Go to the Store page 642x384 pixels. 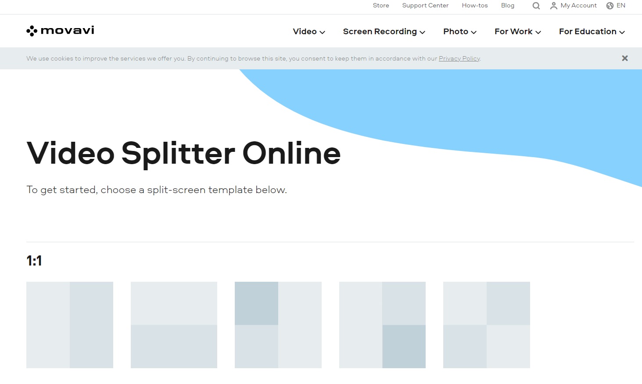(x=380, y=6)
